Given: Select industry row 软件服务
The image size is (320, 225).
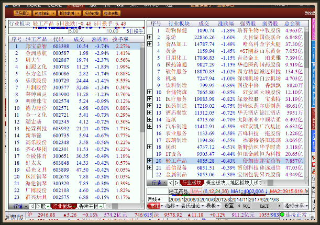Looking at the screenshot, I should point(228,72).
